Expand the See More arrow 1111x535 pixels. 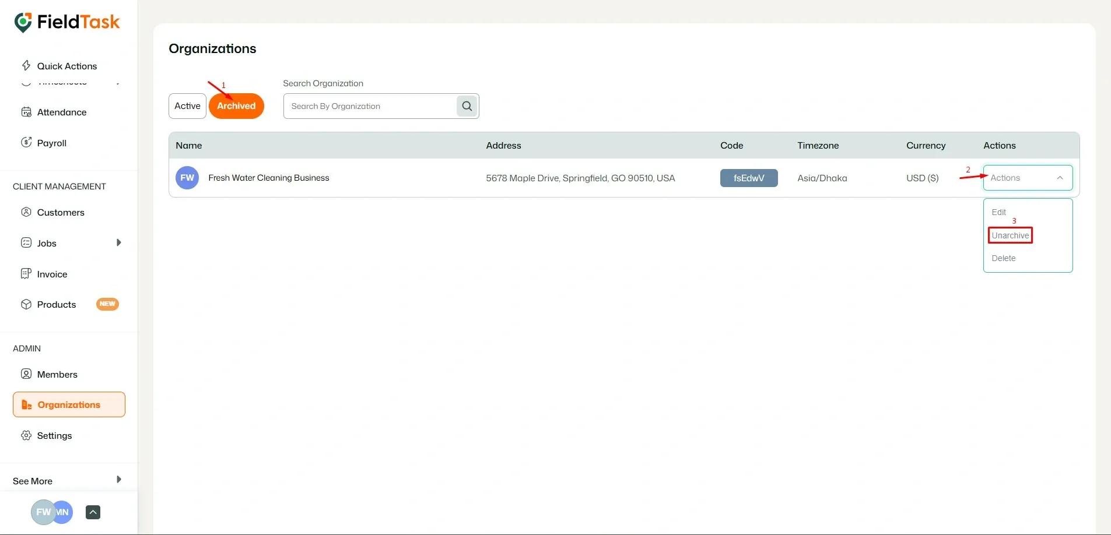click(119, 480)
